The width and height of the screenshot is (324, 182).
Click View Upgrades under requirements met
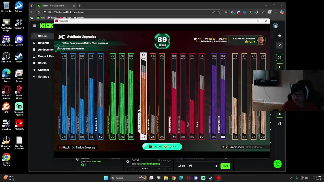pos(98,43)
